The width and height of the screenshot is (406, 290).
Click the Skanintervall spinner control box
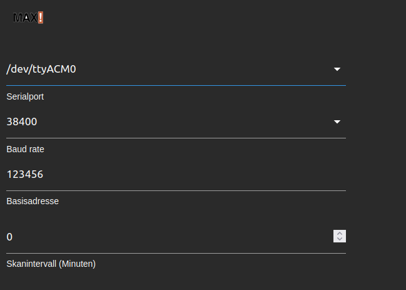pos(340,236)
